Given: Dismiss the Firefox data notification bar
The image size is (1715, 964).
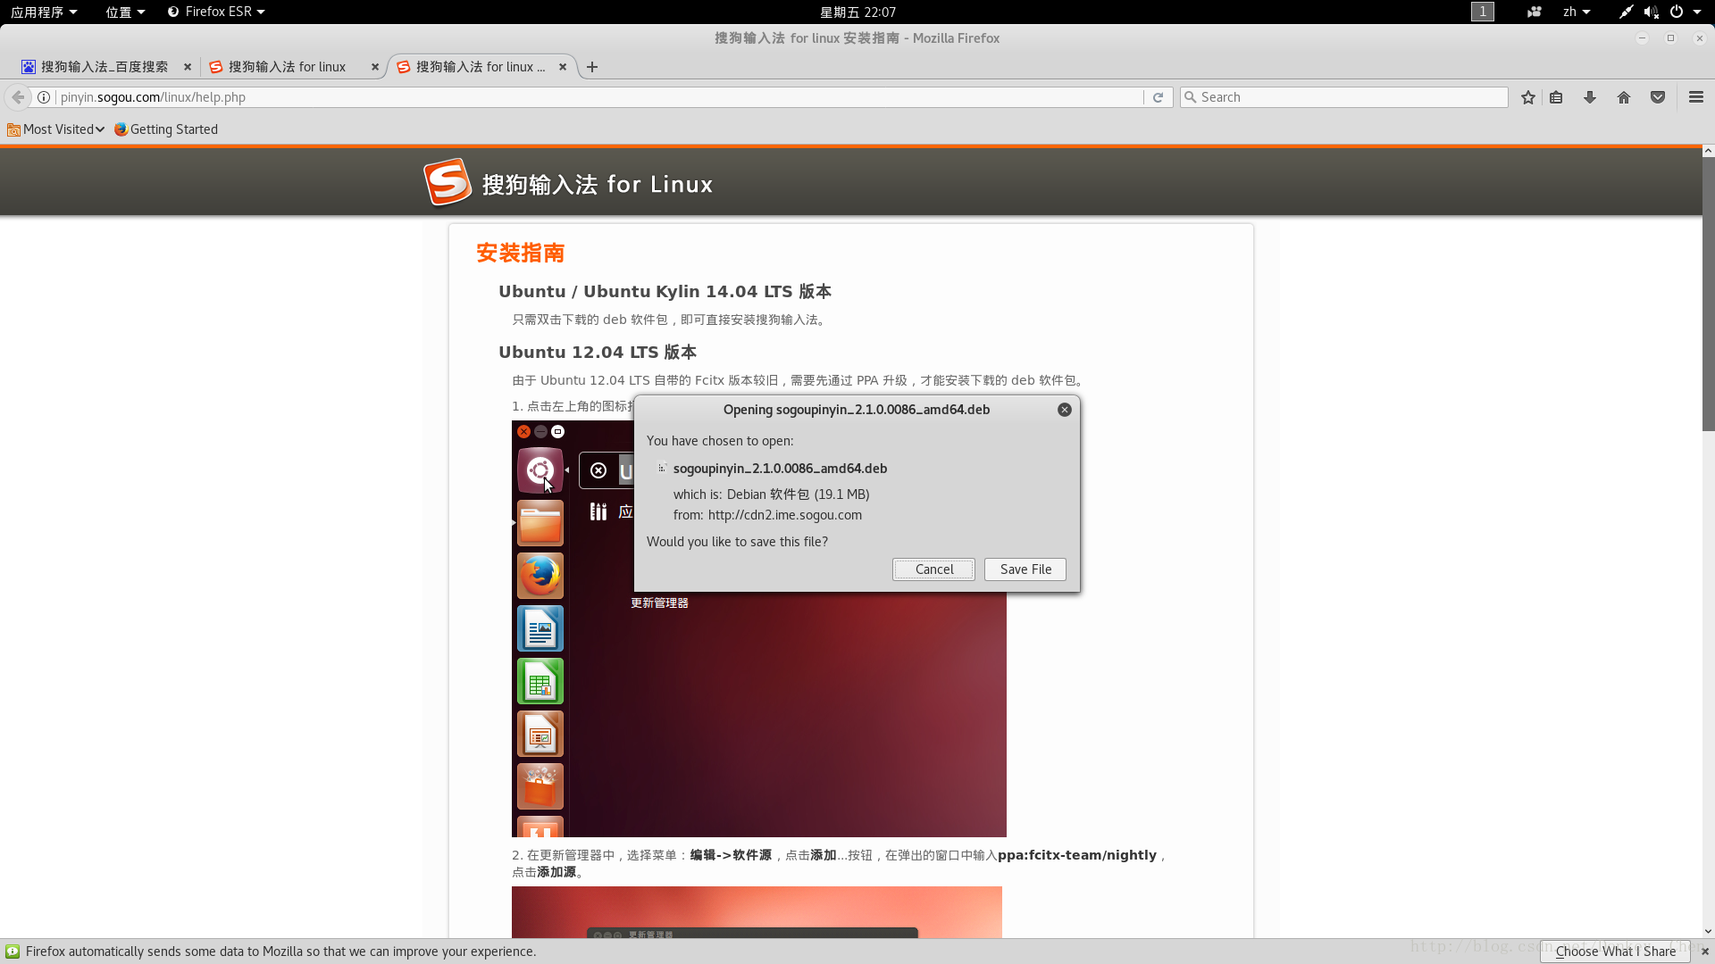Looking at the screenshot, I should [1704, 952].
